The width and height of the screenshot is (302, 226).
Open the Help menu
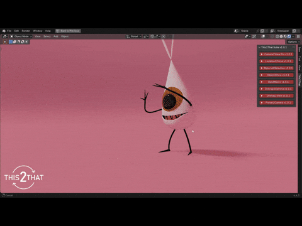coord(48,31)
